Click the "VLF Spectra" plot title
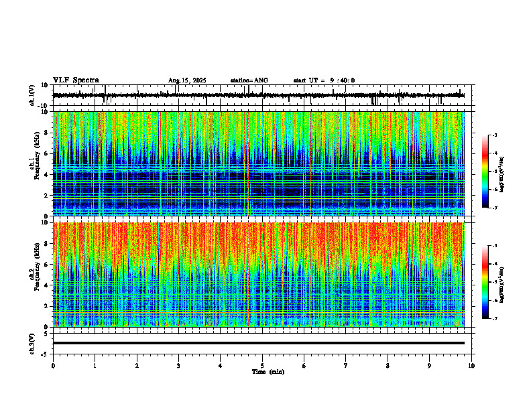This screenshot has height=410, width=531. click(76, 80)
